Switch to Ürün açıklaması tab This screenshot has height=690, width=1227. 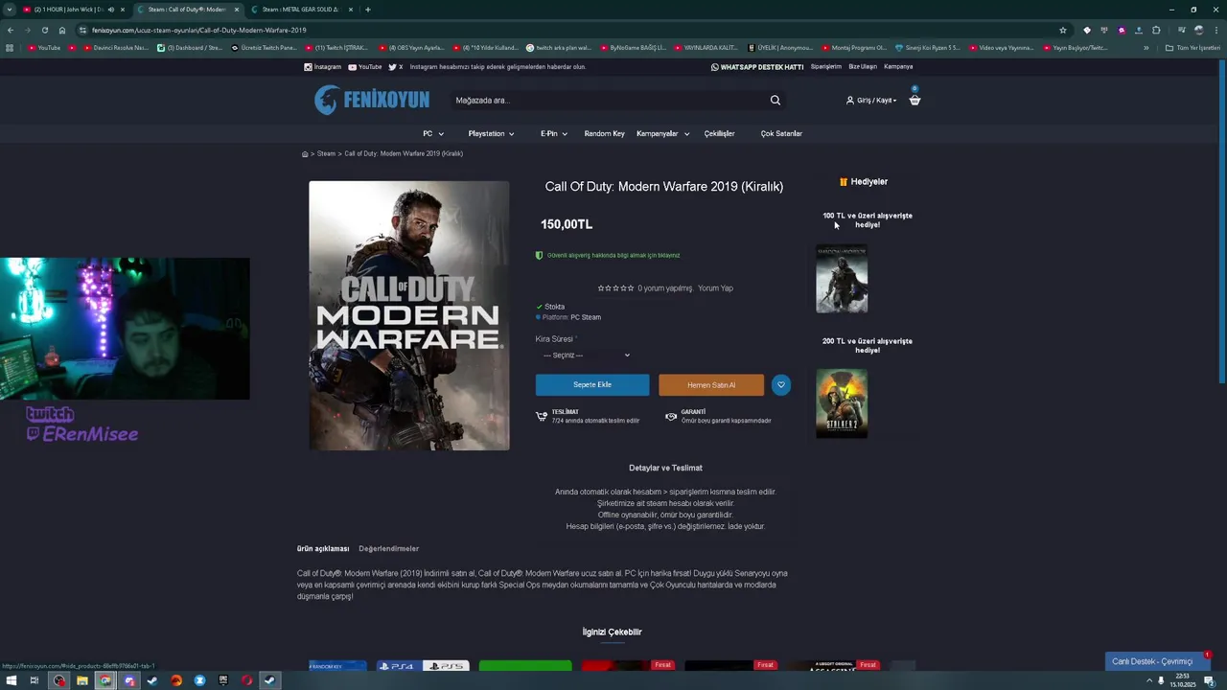pyautogui.click(x=323, y=548)
